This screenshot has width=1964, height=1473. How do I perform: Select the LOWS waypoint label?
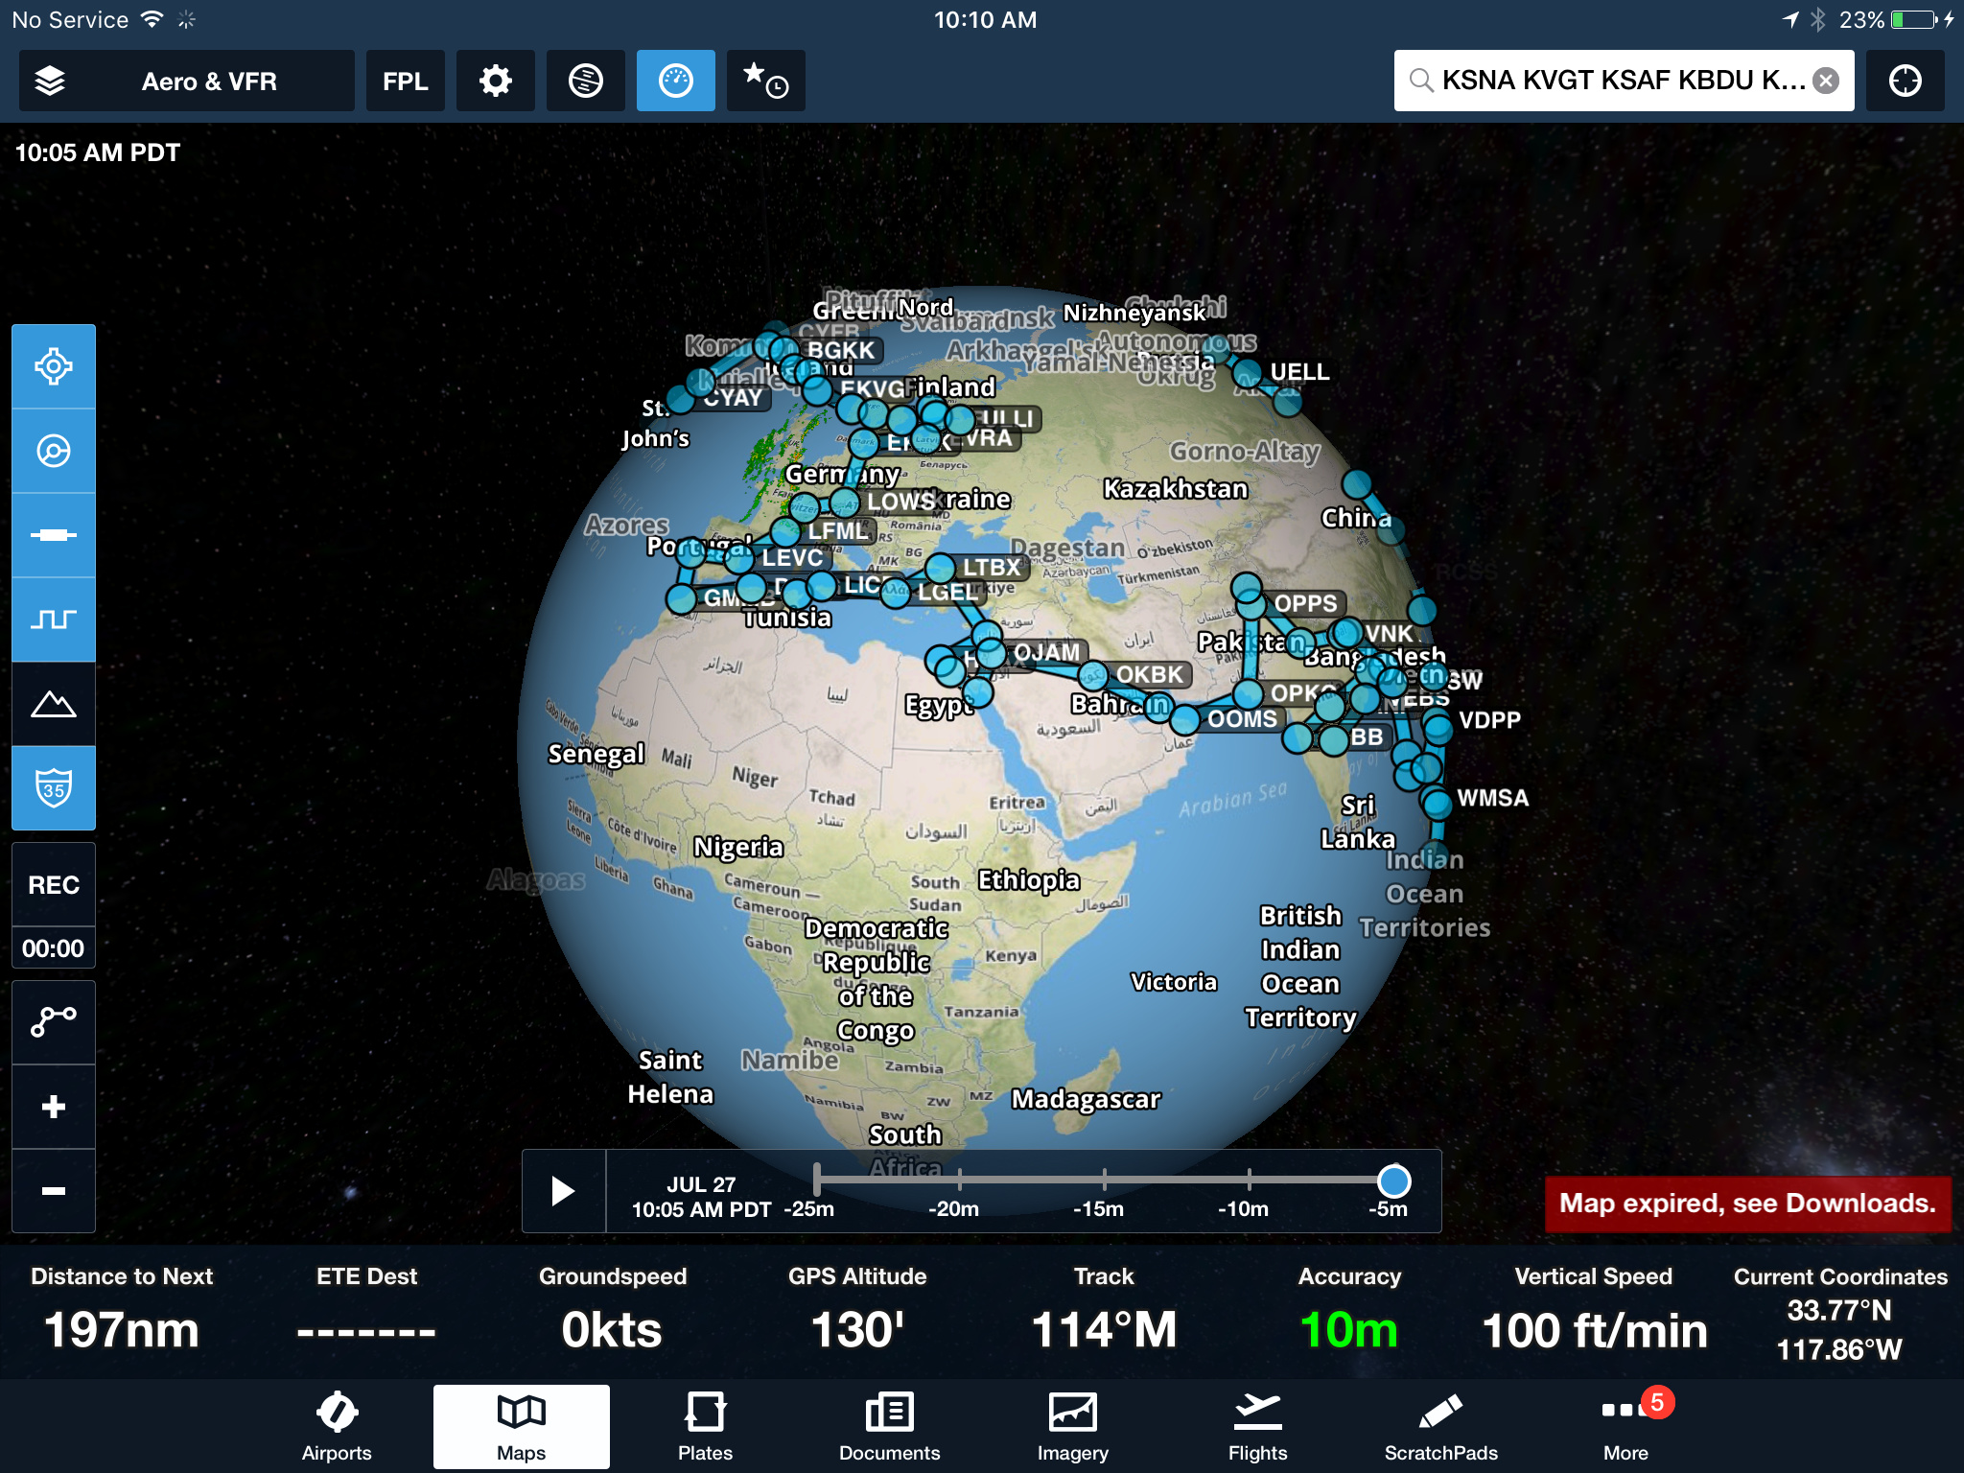point(900,502)
